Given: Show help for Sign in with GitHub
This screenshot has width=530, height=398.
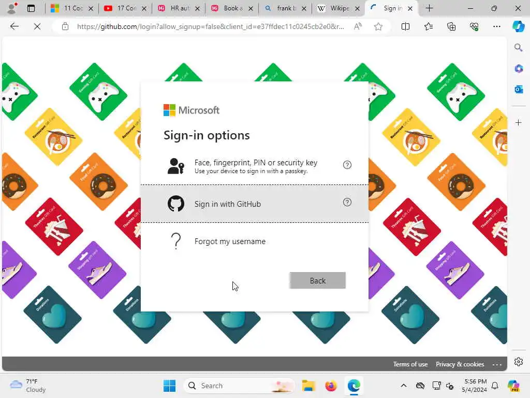Looking at the screenshot, I should [347, 203].
